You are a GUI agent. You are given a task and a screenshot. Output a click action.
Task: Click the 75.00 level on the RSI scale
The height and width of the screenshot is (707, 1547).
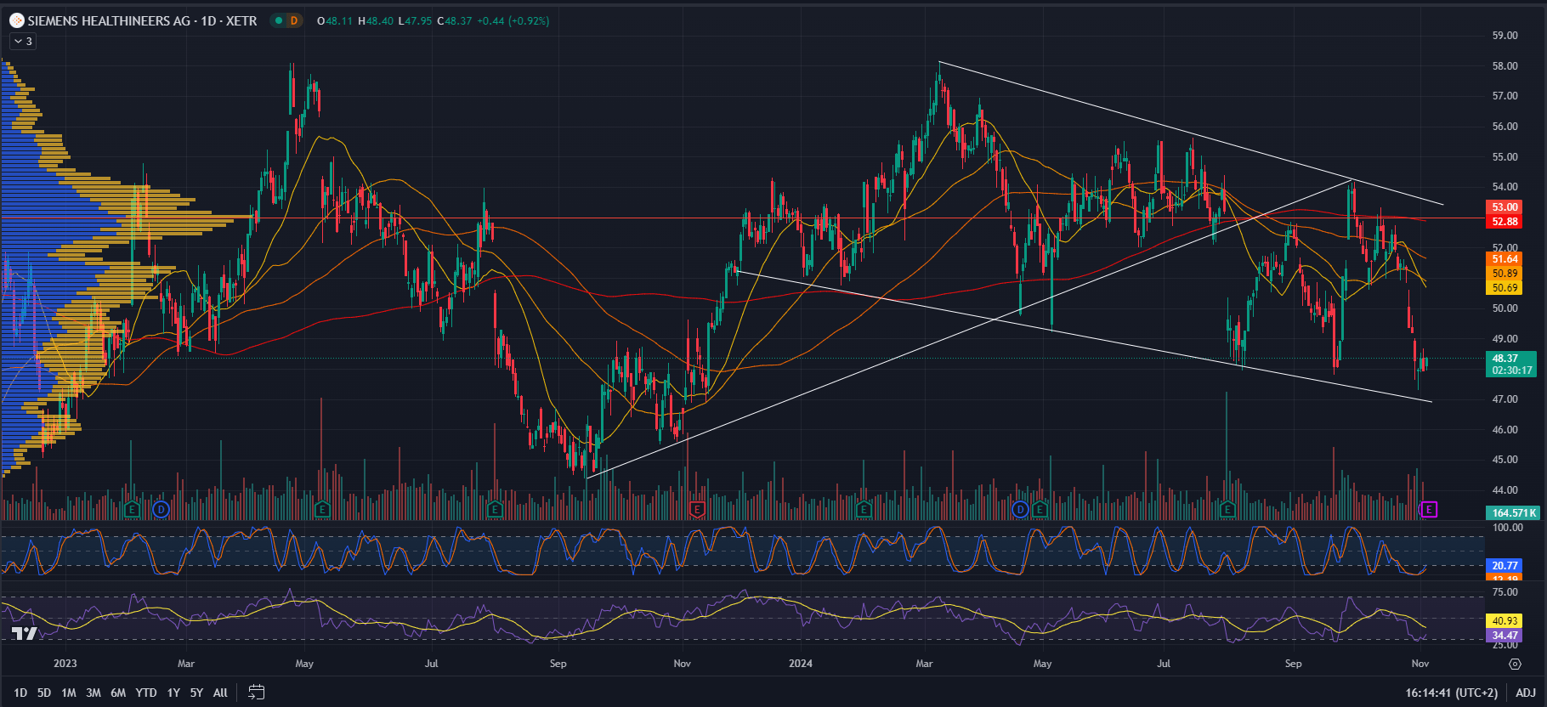(1504, 592)
